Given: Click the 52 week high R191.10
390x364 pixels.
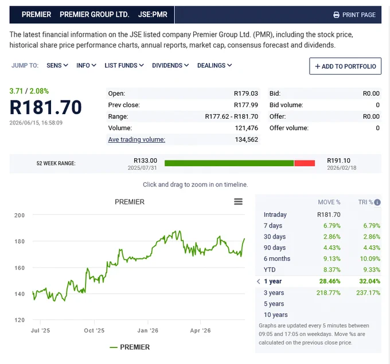Looking at the screenshot, I should pyautogui.click(x=338, y=161).
